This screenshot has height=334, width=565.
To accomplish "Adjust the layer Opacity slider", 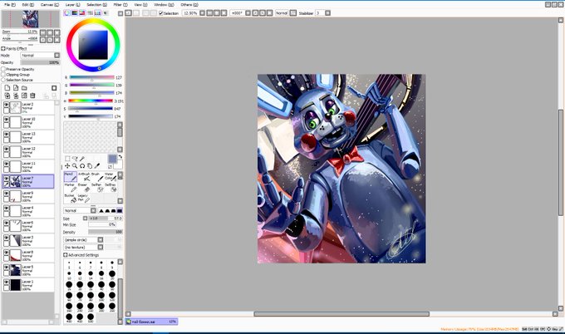I will point(40,62).
